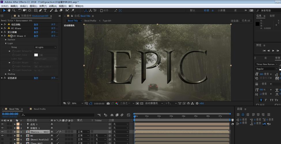Select the Horizontal Type tool
281x144 pixels.
[45, 10]
